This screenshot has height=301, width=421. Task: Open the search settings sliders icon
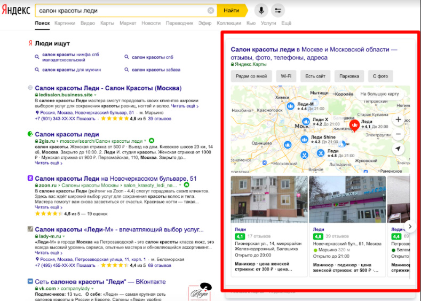pos(278,11)
